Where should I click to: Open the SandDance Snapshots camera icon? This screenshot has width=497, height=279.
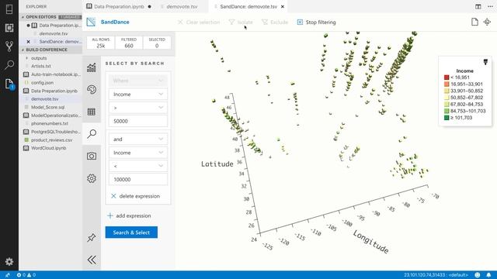pos(92,156)
